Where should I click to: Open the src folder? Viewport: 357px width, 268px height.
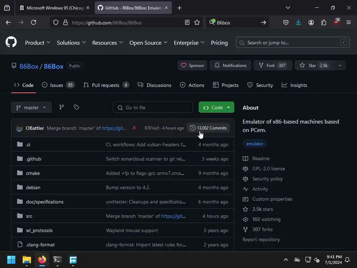point(29,216)
